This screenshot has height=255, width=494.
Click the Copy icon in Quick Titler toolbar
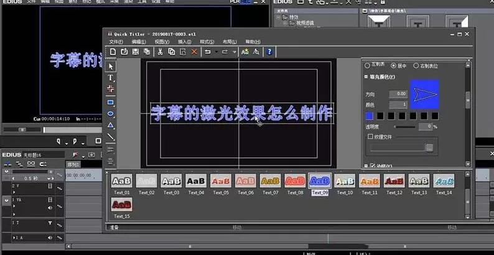point(171,52)
